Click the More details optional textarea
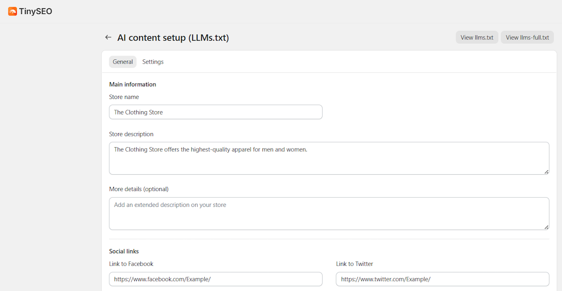 [329, 213]
